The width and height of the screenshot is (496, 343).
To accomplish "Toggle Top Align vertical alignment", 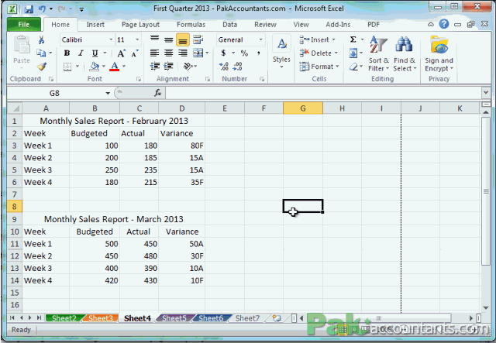I will (155, 39).
